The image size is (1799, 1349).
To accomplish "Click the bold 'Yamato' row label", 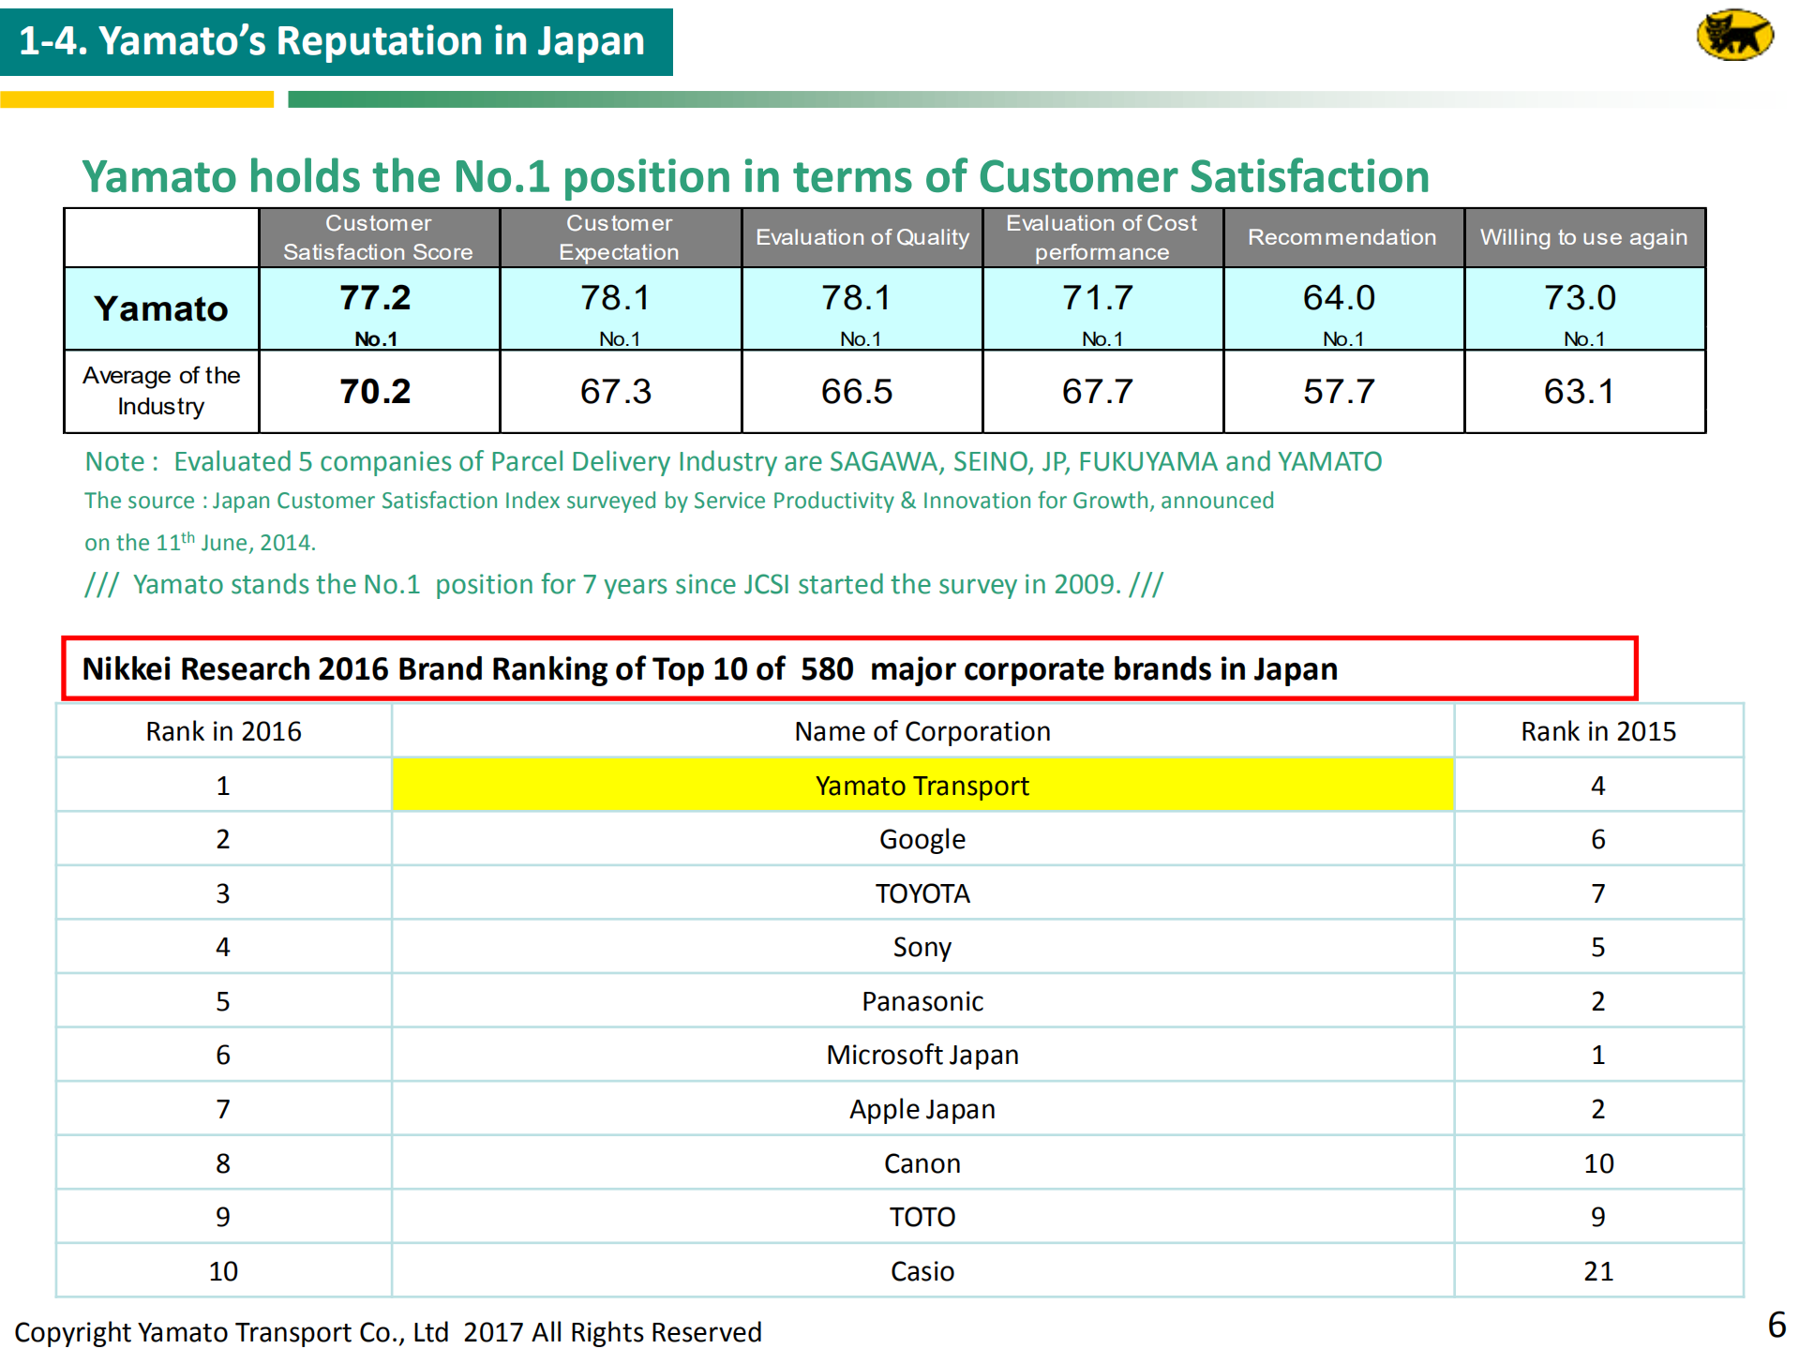I will (161, 308).
